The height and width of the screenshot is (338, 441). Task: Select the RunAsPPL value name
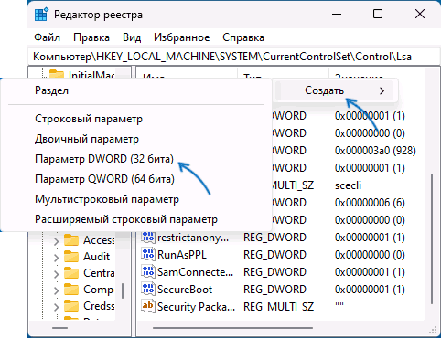click(182, 255)
